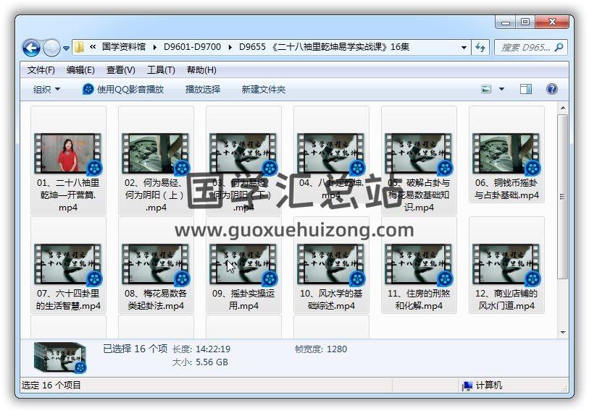
Task: Click the change view icon
Action: click(487, 89)
